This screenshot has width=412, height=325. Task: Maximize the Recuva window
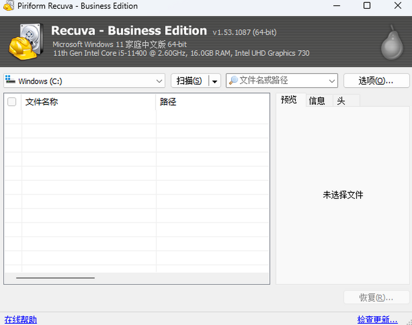click(367, 5)
